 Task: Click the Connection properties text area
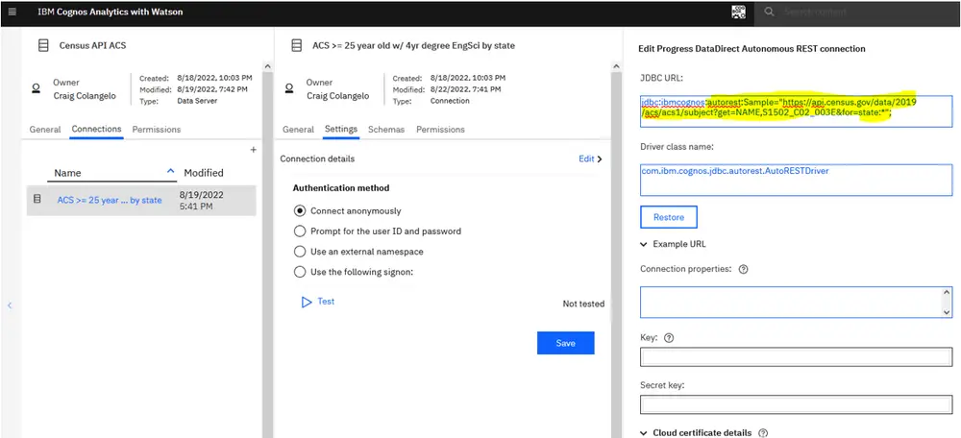[x=796, y=302]
